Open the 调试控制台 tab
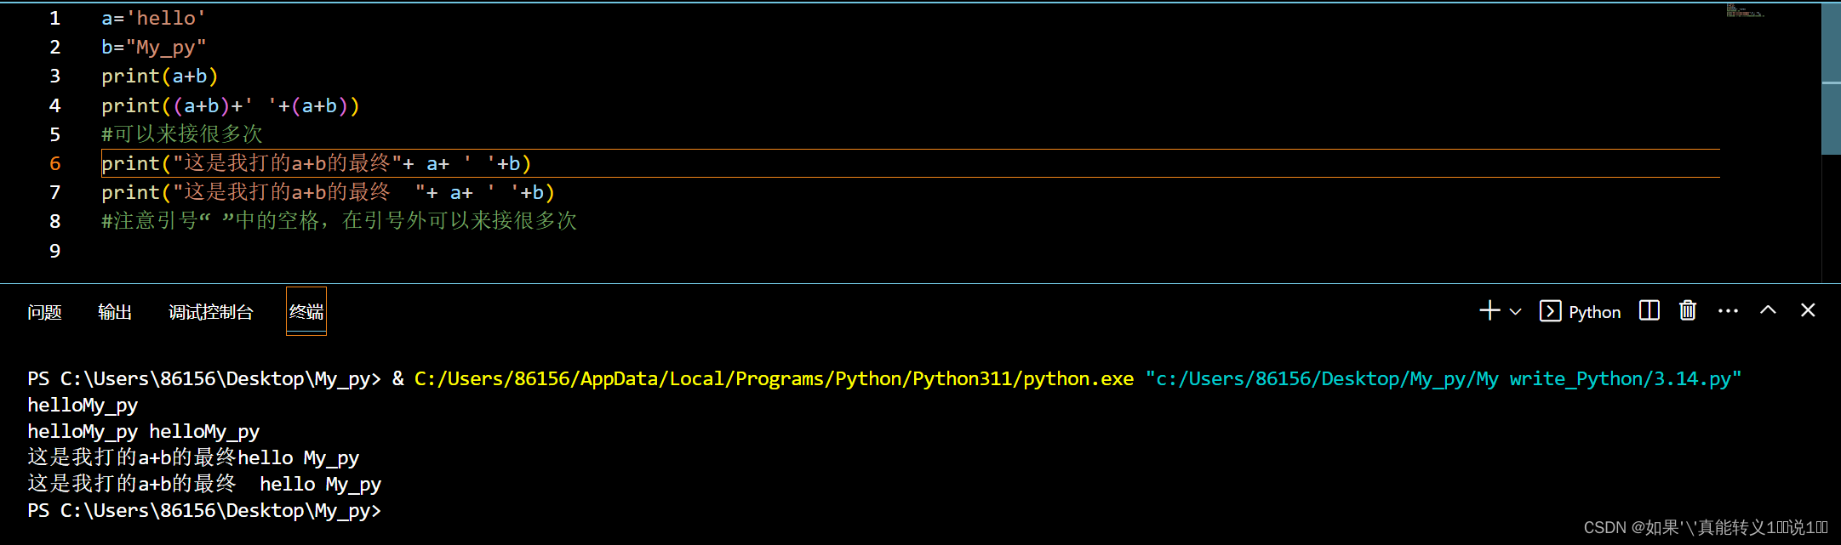 210,312
